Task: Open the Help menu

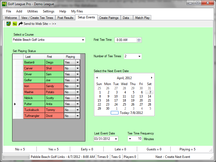Action: [x=63, y=11]
